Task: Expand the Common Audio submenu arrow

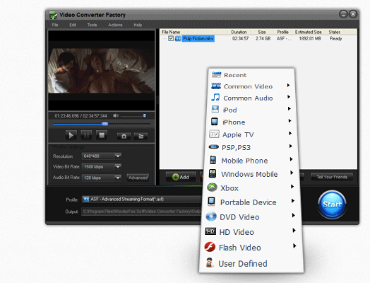Action: [x=289, y=97]
